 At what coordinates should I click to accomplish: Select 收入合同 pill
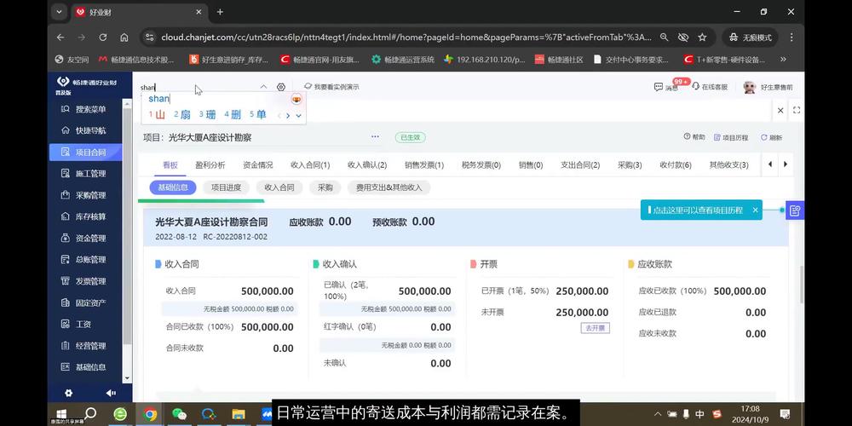pos(279,187)
